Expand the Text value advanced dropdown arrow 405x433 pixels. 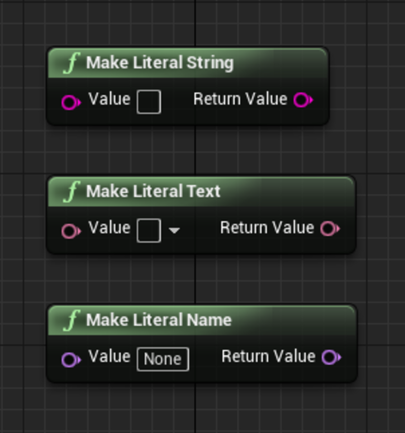point(174,231)
